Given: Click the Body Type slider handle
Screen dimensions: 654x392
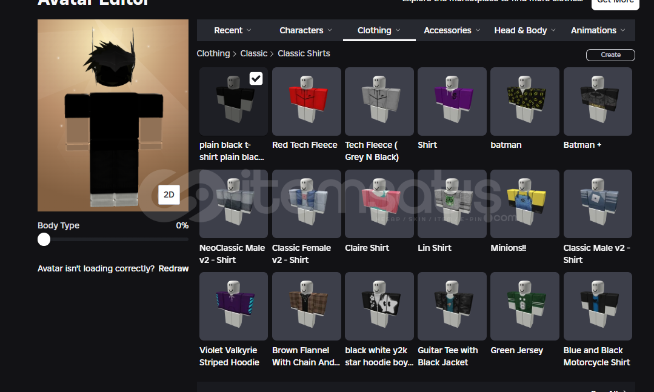Looking at the screenshot, I should pos(44,239).
